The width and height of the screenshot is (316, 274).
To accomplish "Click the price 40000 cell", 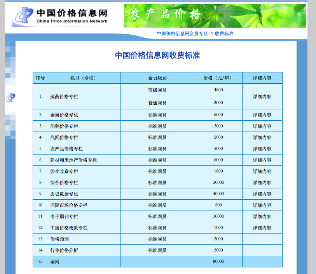I will click(x=218, y=194).
